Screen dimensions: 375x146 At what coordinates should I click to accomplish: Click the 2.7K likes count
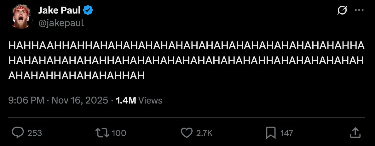click(x=204, y=133)
